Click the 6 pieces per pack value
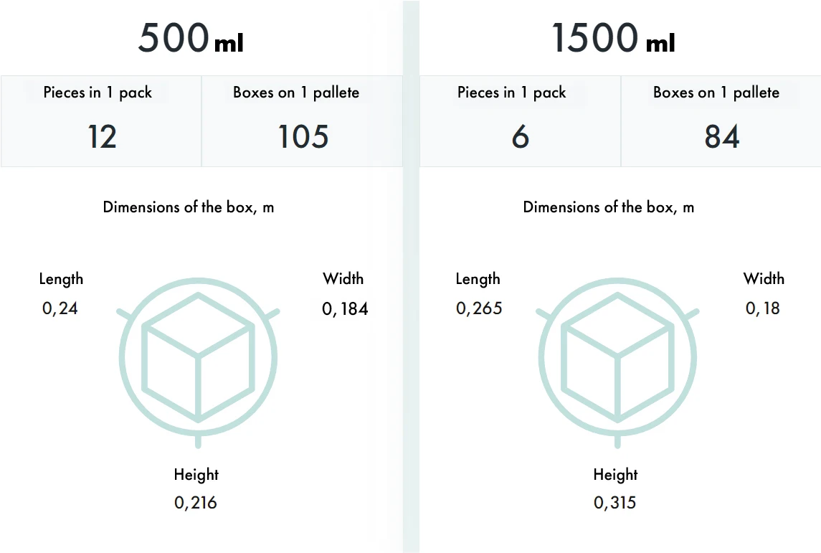 click(521, 136)
